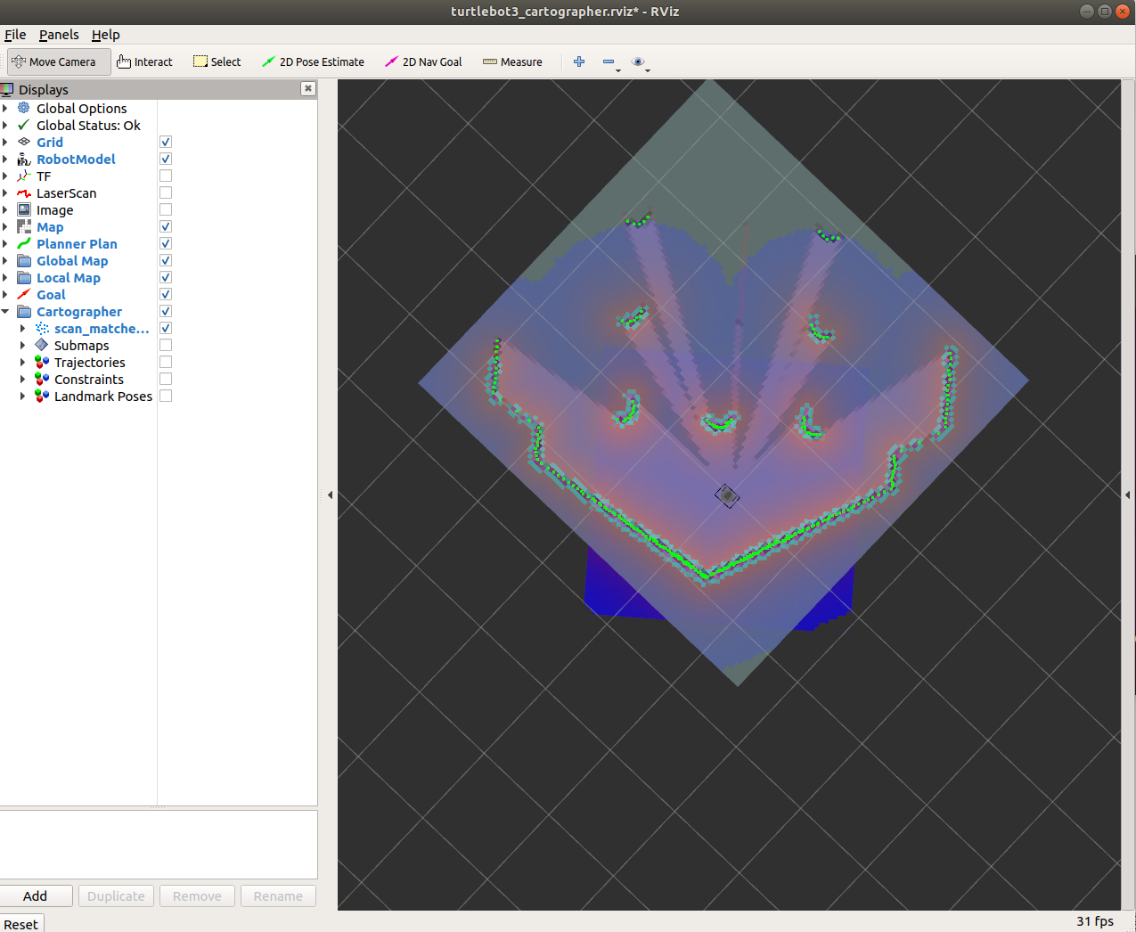Disable the Grid display checkbox

[x=165, y=141]
